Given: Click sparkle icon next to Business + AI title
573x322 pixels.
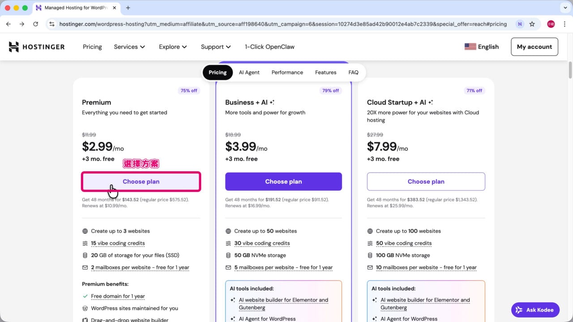Looking at the screenshot, I should point(272,102).
